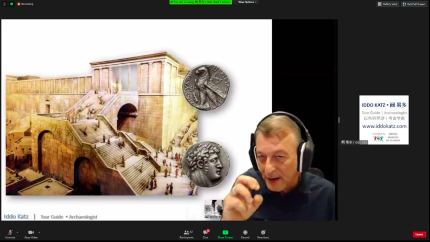Screen dimensions: 430x242
Task: Click Tour Guide Archaeologist footer text
Action: pos(69,217)
